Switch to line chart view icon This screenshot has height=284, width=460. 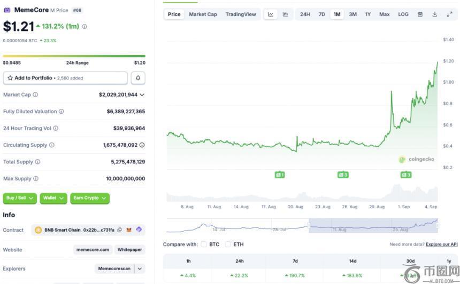coord(271,14)
